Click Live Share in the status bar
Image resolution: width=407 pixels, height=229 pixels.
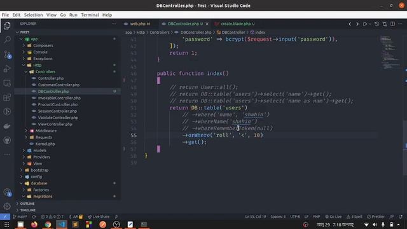click(99, 216)
